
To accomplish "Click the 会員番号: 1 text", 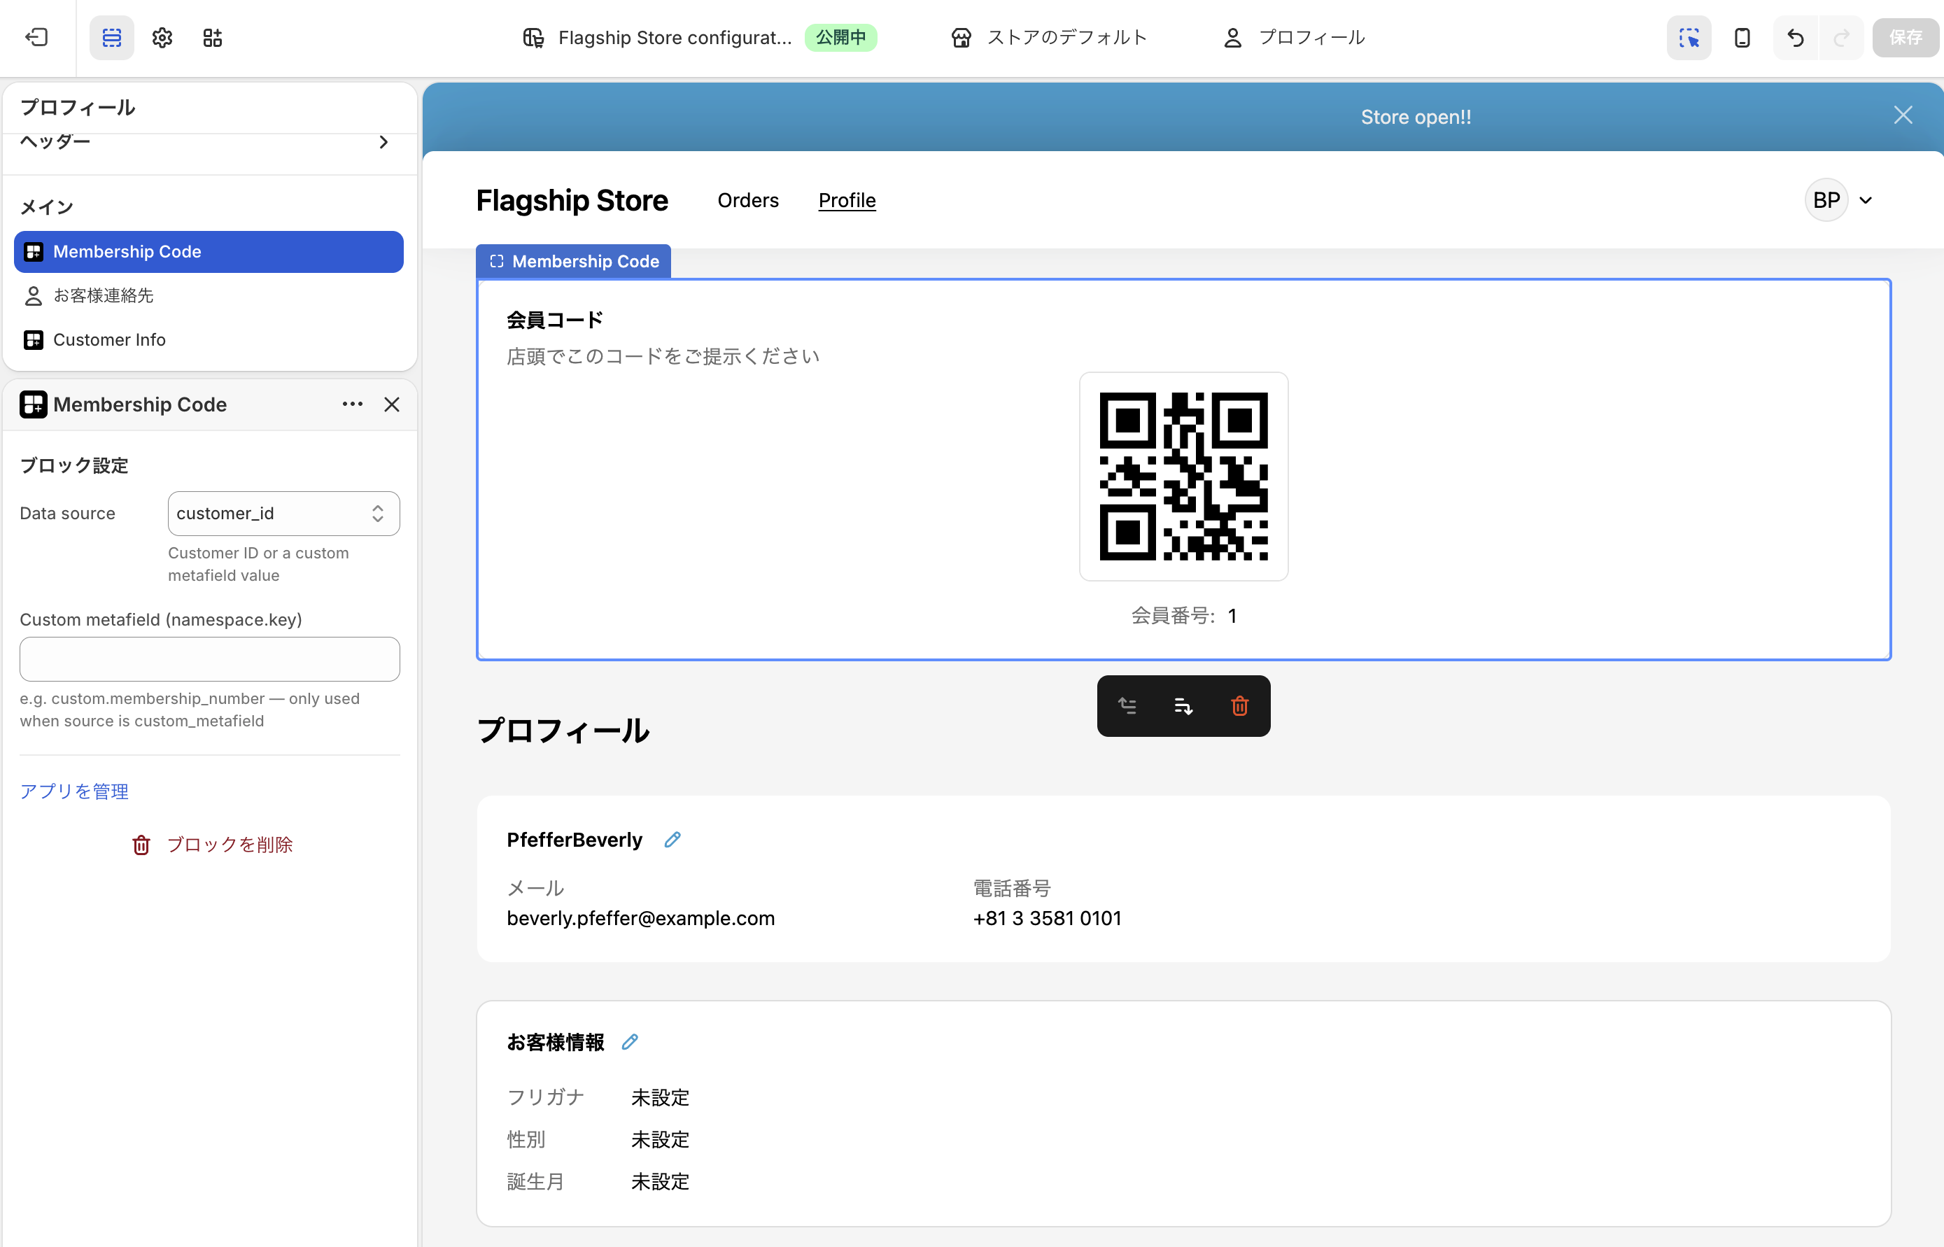I will click(1183, 617).
